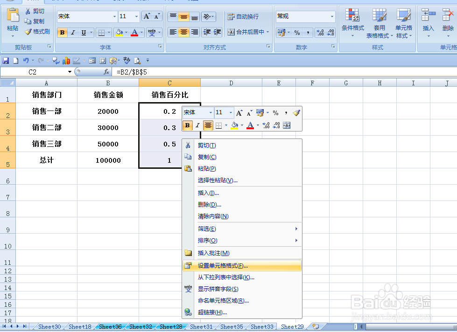Click the ribbon yellow fill color button
The width and height of the screenshot is (457, 332).
tap(119, 32)
